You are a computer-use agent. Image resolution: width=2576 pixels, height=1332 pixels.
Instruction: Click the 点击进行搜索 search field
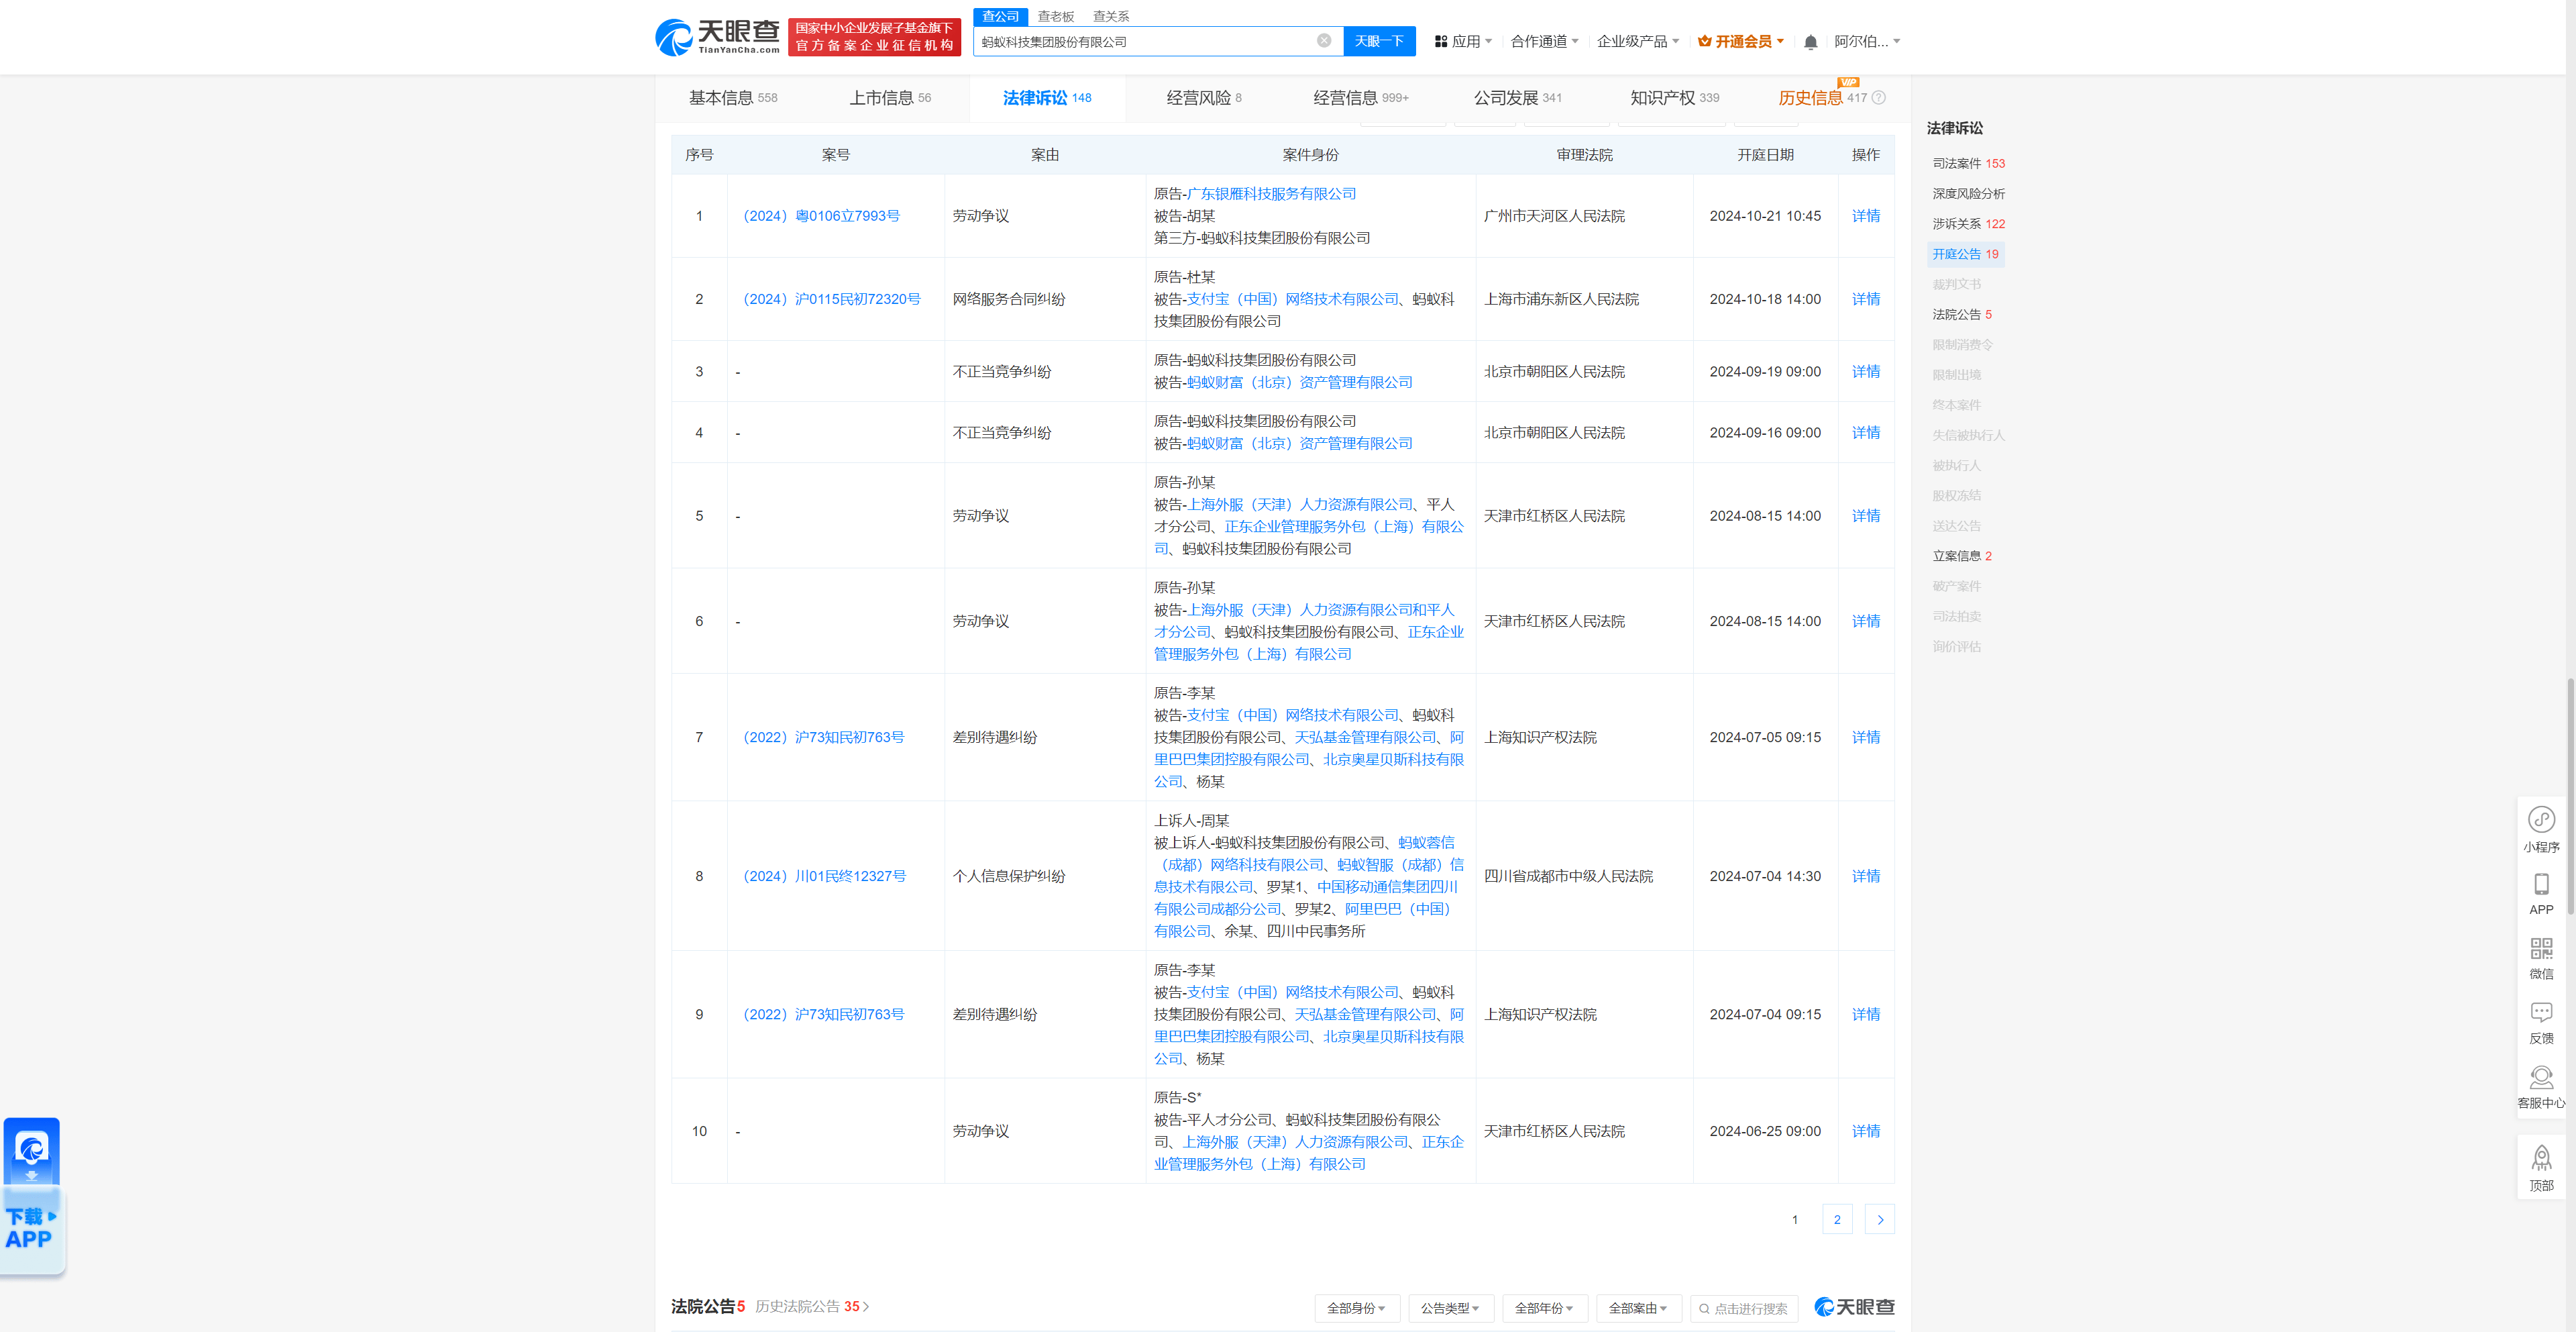(1744, 1308)
